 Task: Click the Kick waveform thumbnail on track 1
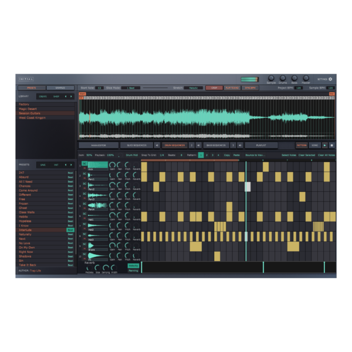98,165
